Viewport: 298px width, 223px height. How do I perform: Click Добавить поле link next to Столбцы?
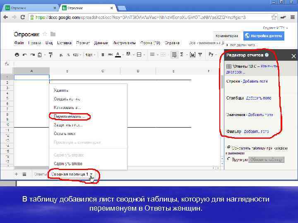[259, 98]
